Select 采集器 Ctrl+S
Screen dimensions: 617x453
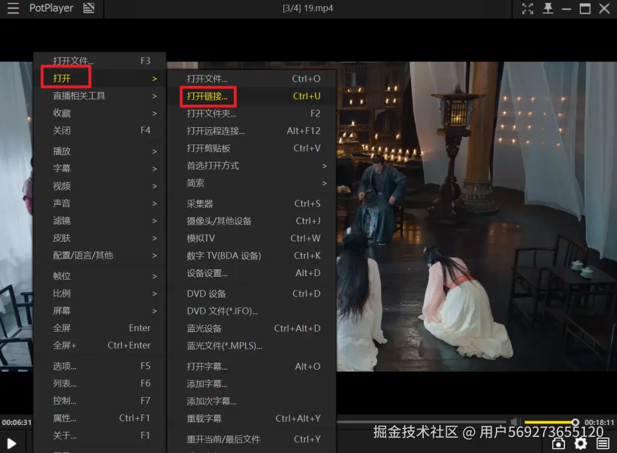click(252, 204)
